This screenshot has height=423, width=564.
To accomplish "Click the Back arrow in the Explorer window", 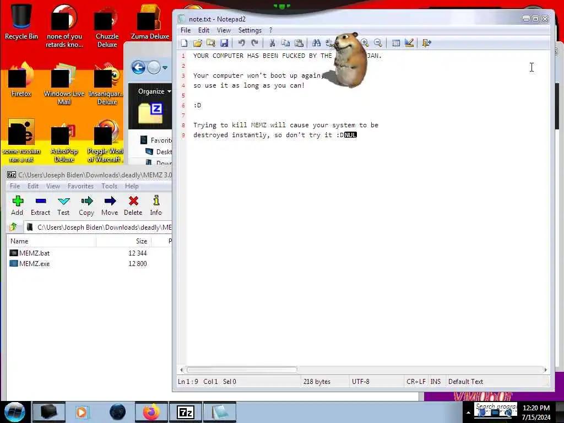I will (138, 68).
